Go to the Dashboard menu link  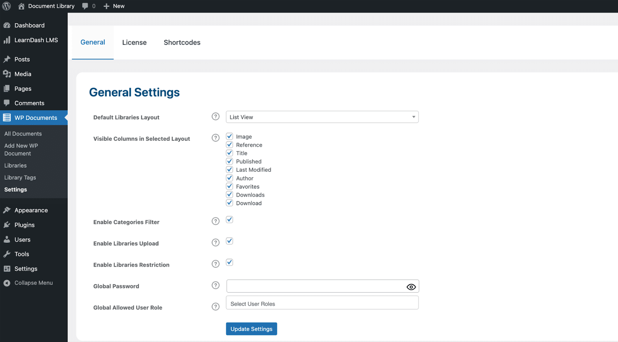[x=29, y=25]
